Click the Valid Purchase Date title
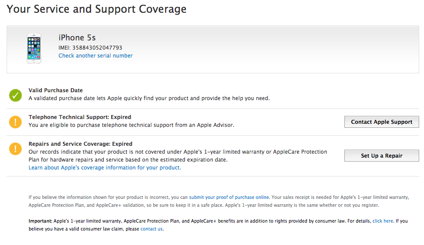The image size is (424, 245). 56,90
